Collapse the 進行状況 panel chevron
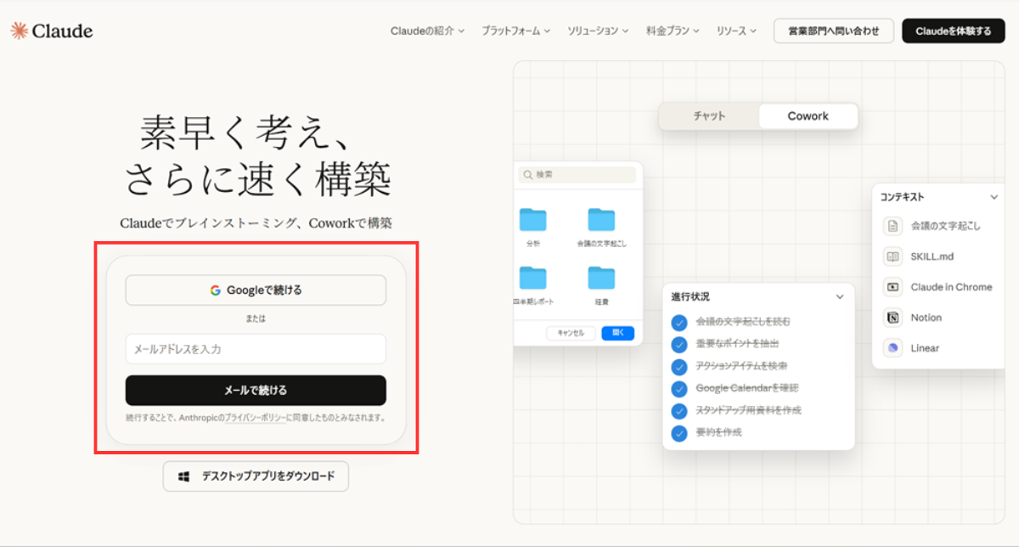The height and width of the screenshot is (552, 1019). tap(840, 297)
